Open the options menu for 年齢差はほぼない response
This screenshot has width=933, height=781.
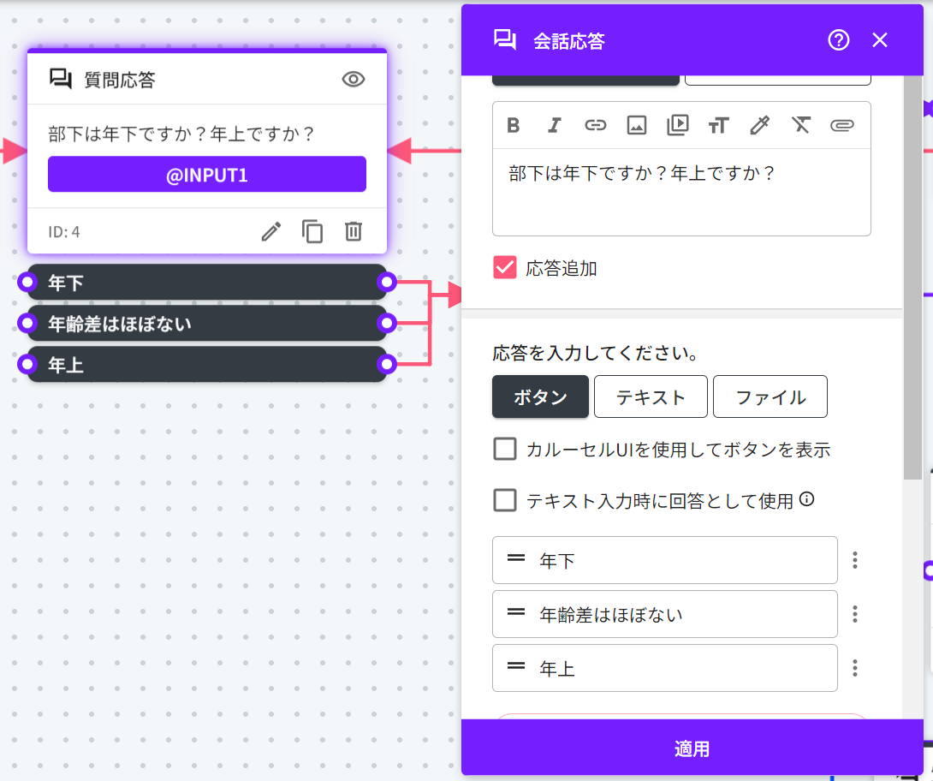(x=854, y=614)
